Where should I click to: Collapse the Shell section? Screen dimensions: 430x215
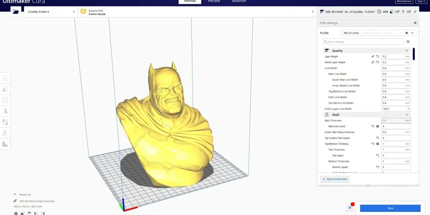point(407,115)
